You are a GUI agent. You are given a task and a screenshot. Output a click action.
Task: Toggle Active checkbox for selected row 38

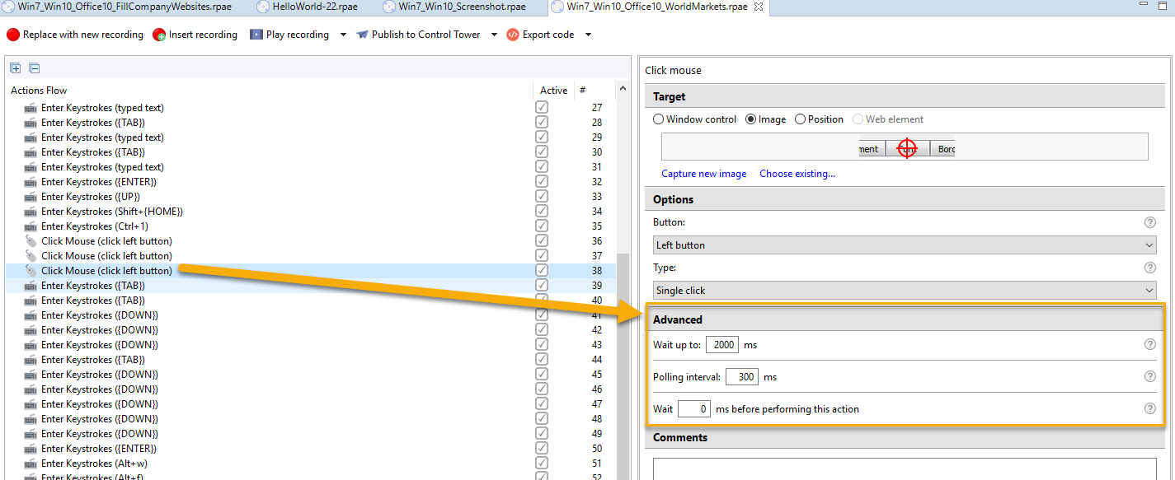(x=542, y=271)
